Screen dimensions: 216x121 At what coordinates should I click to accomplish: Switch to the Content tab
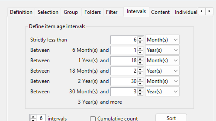[160, 12]
